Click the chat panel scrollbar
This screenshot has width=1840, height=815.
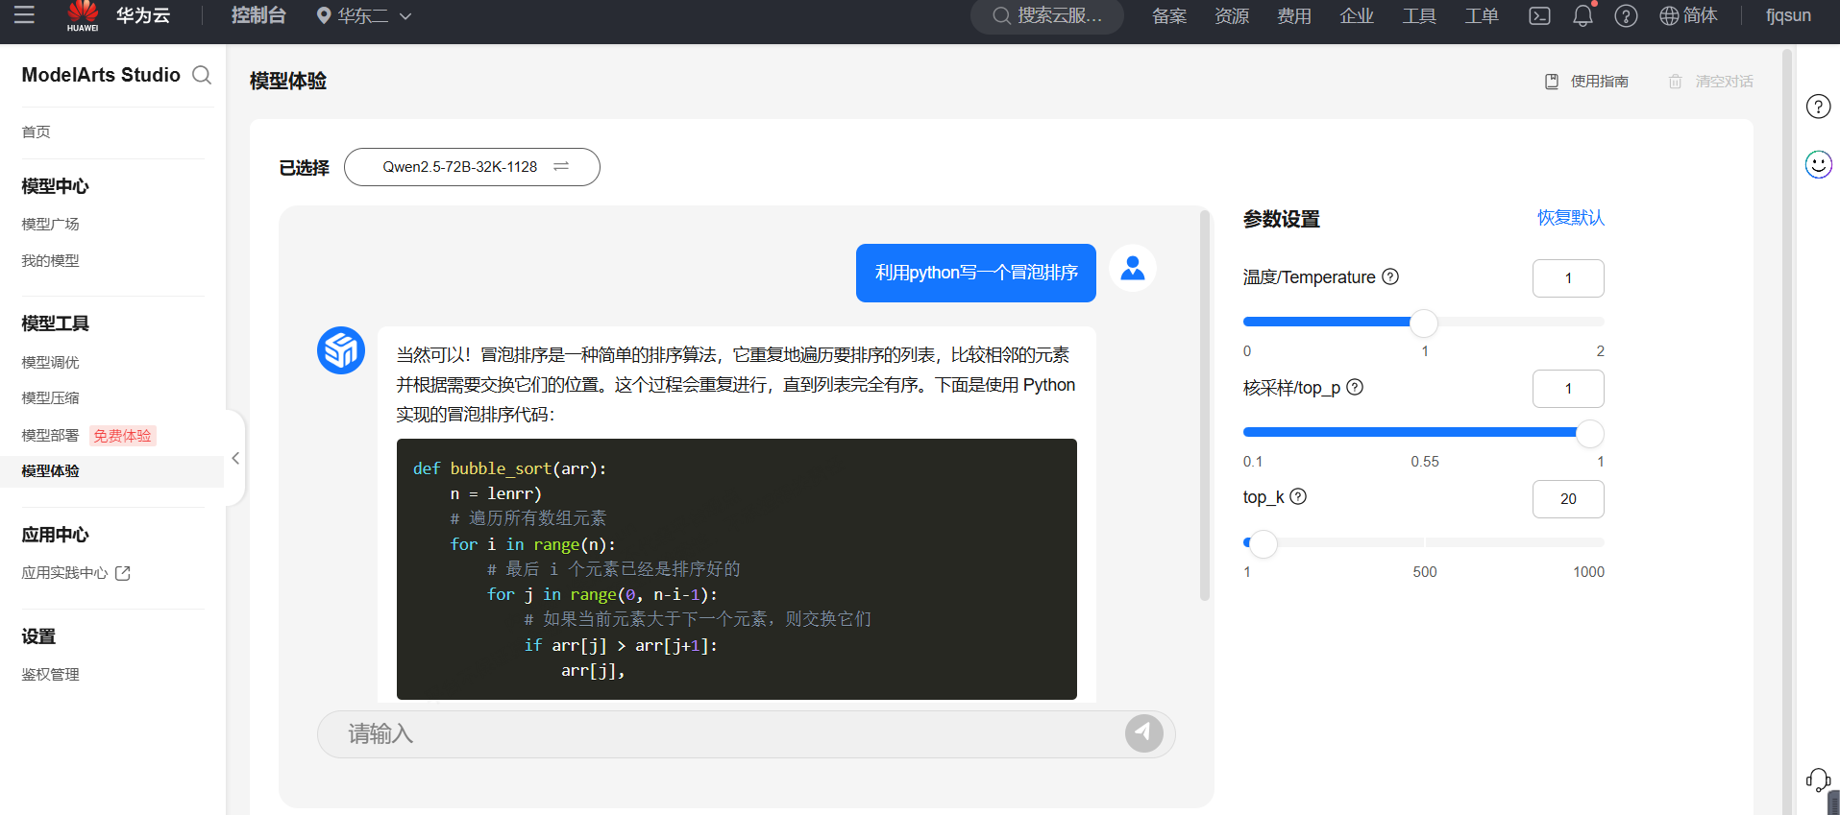(1205, 405)
